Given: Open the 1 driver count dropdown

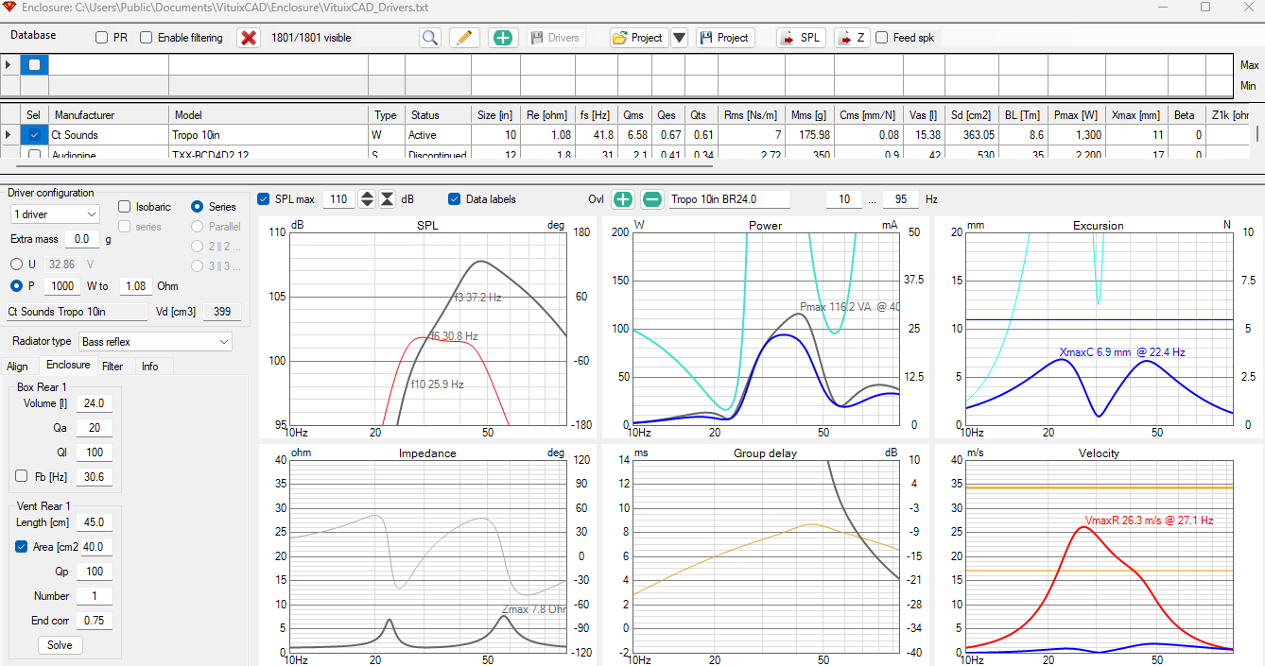Looking at the screenshot, I should [54, 214].
